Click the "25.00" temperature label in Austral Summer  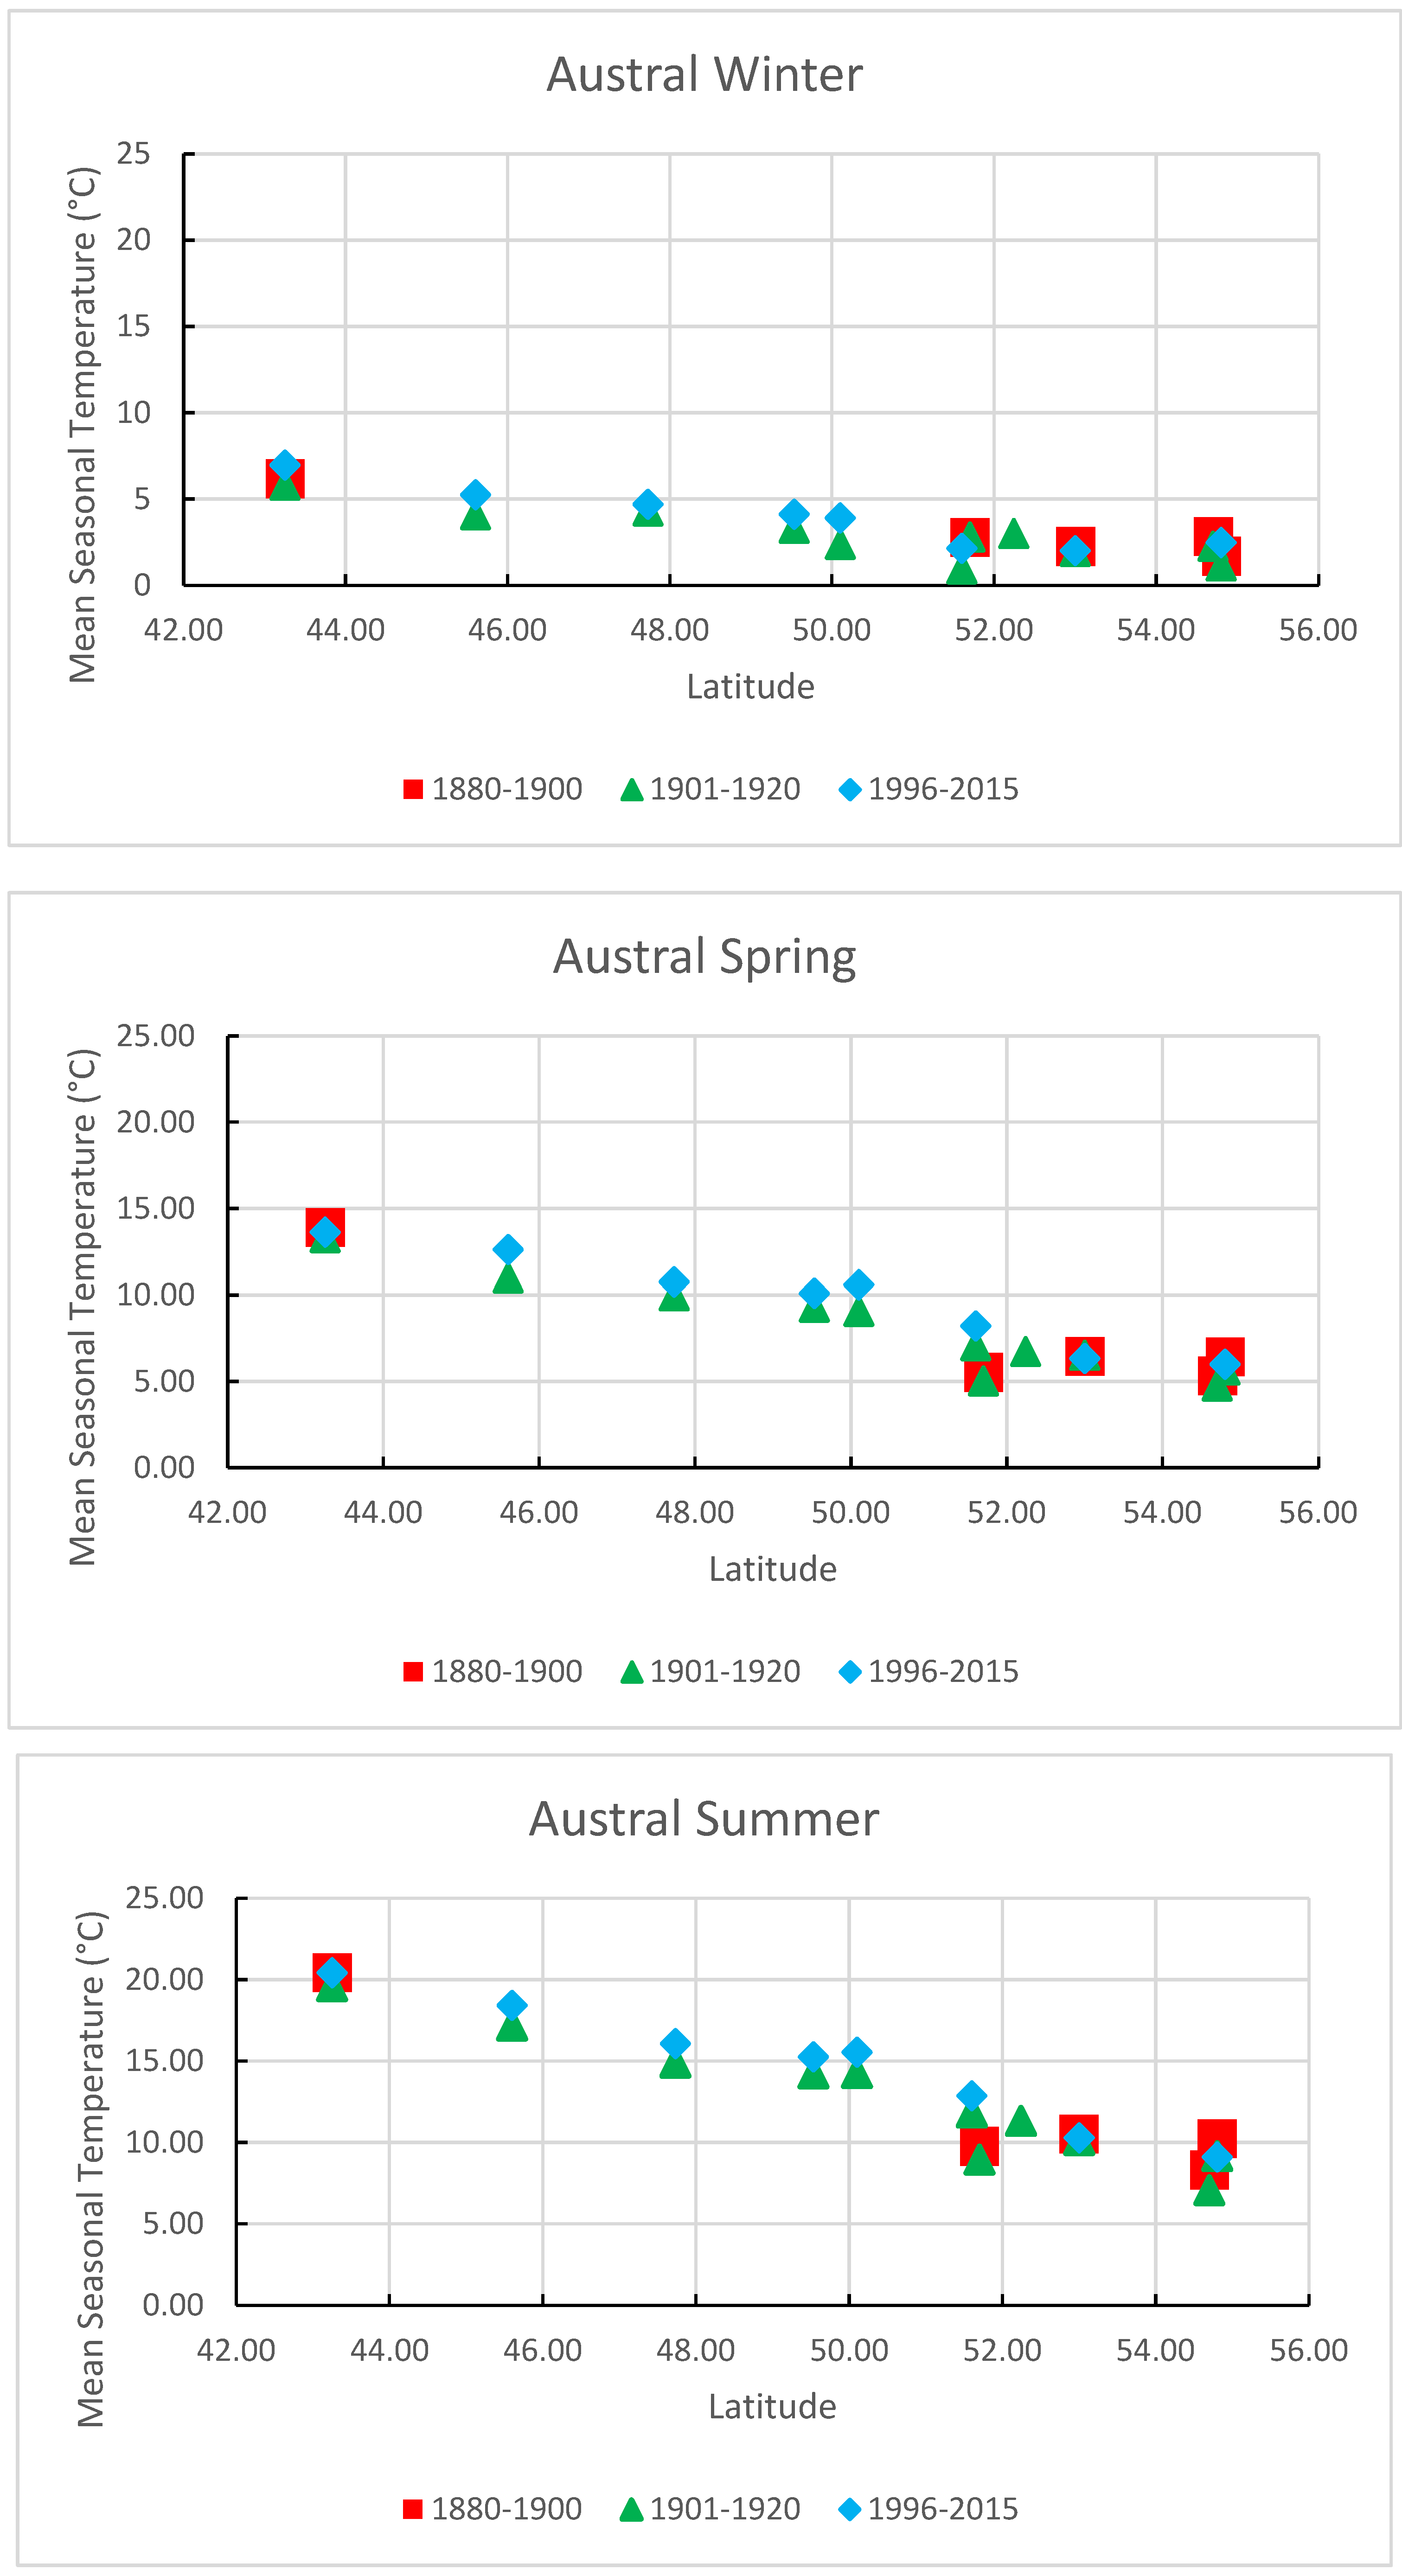[x=164, y=1898]
